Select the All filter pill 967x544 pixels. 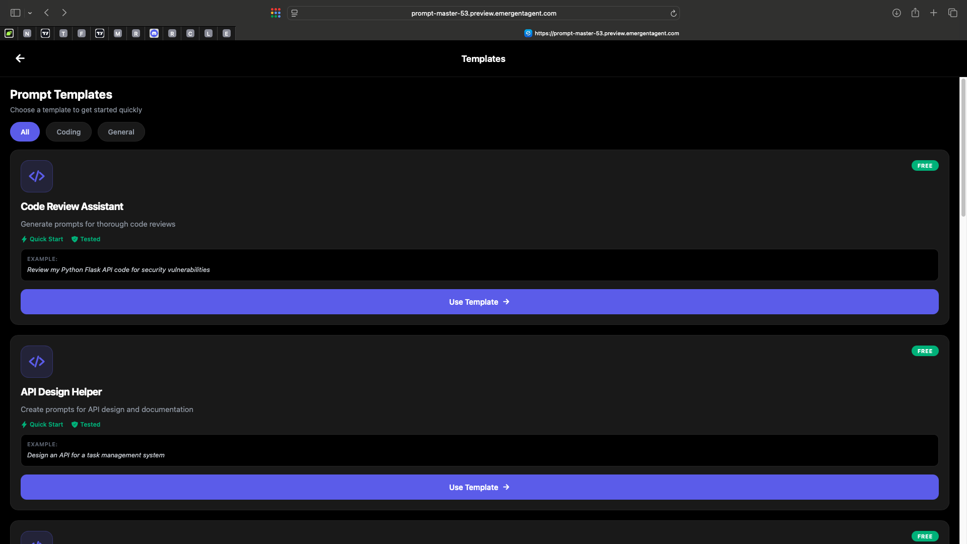point(25,131)
